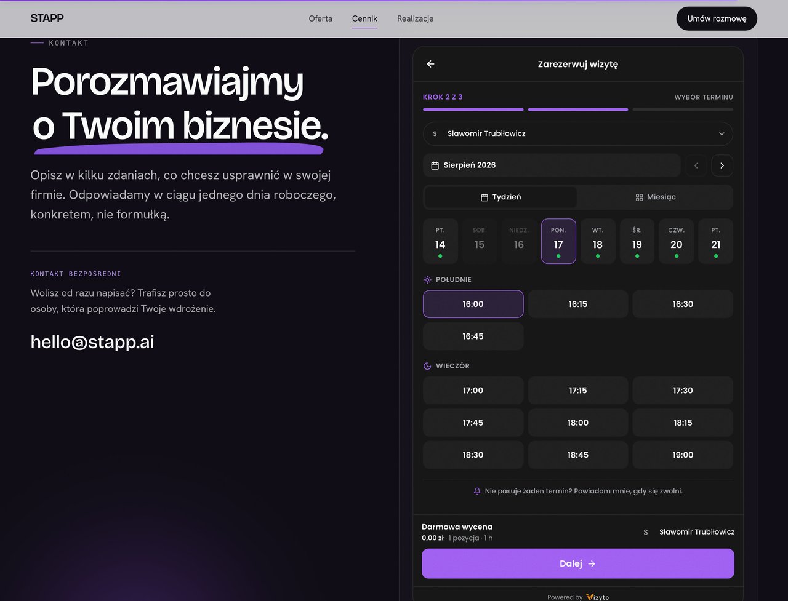Choose the 16:45 time slot
Image resolution: width=788 pixels, height=601 pixels.
(x=473, y=336)
